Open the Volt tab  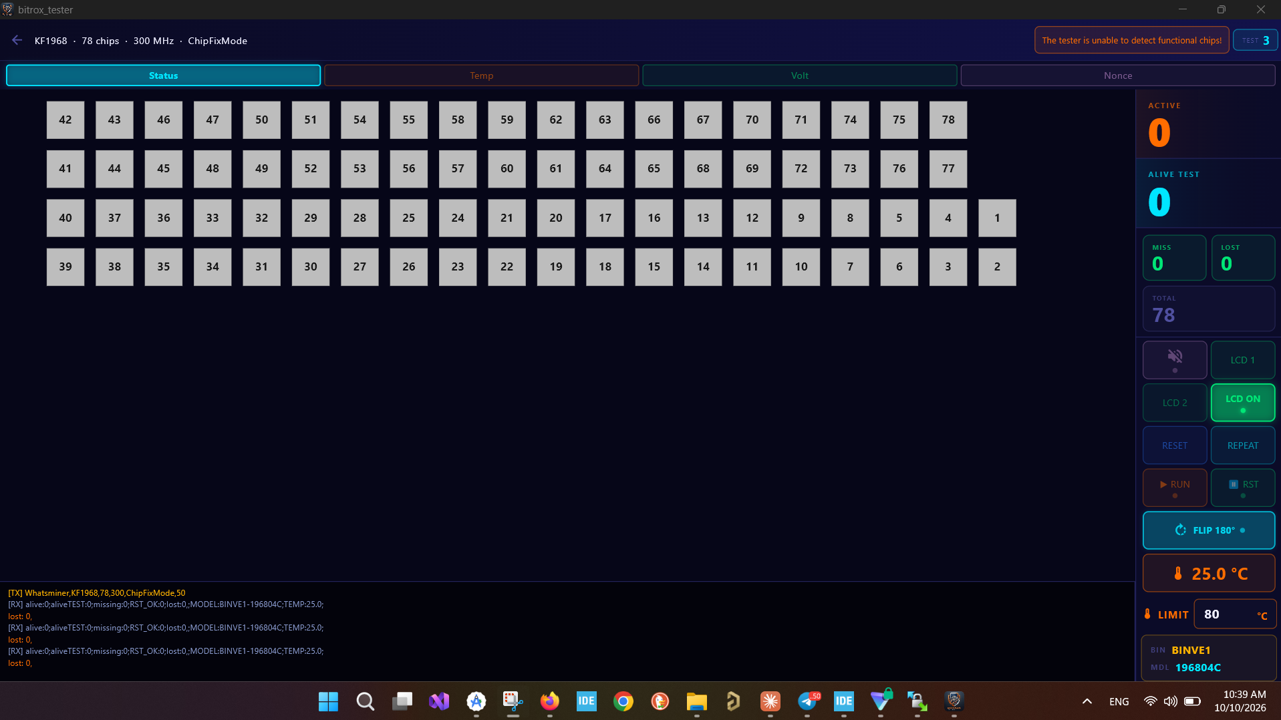pyautogui.click(x=799, y=75)
